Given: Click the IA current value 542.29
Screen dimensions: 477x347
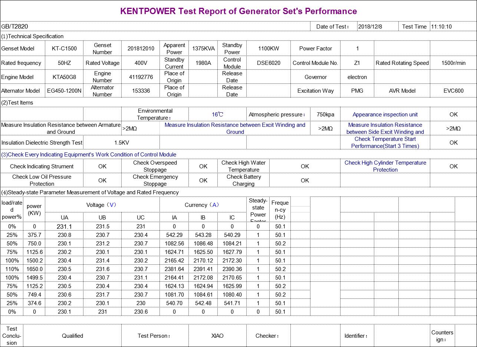Looking at the screenshot, I should coord(174,235).
